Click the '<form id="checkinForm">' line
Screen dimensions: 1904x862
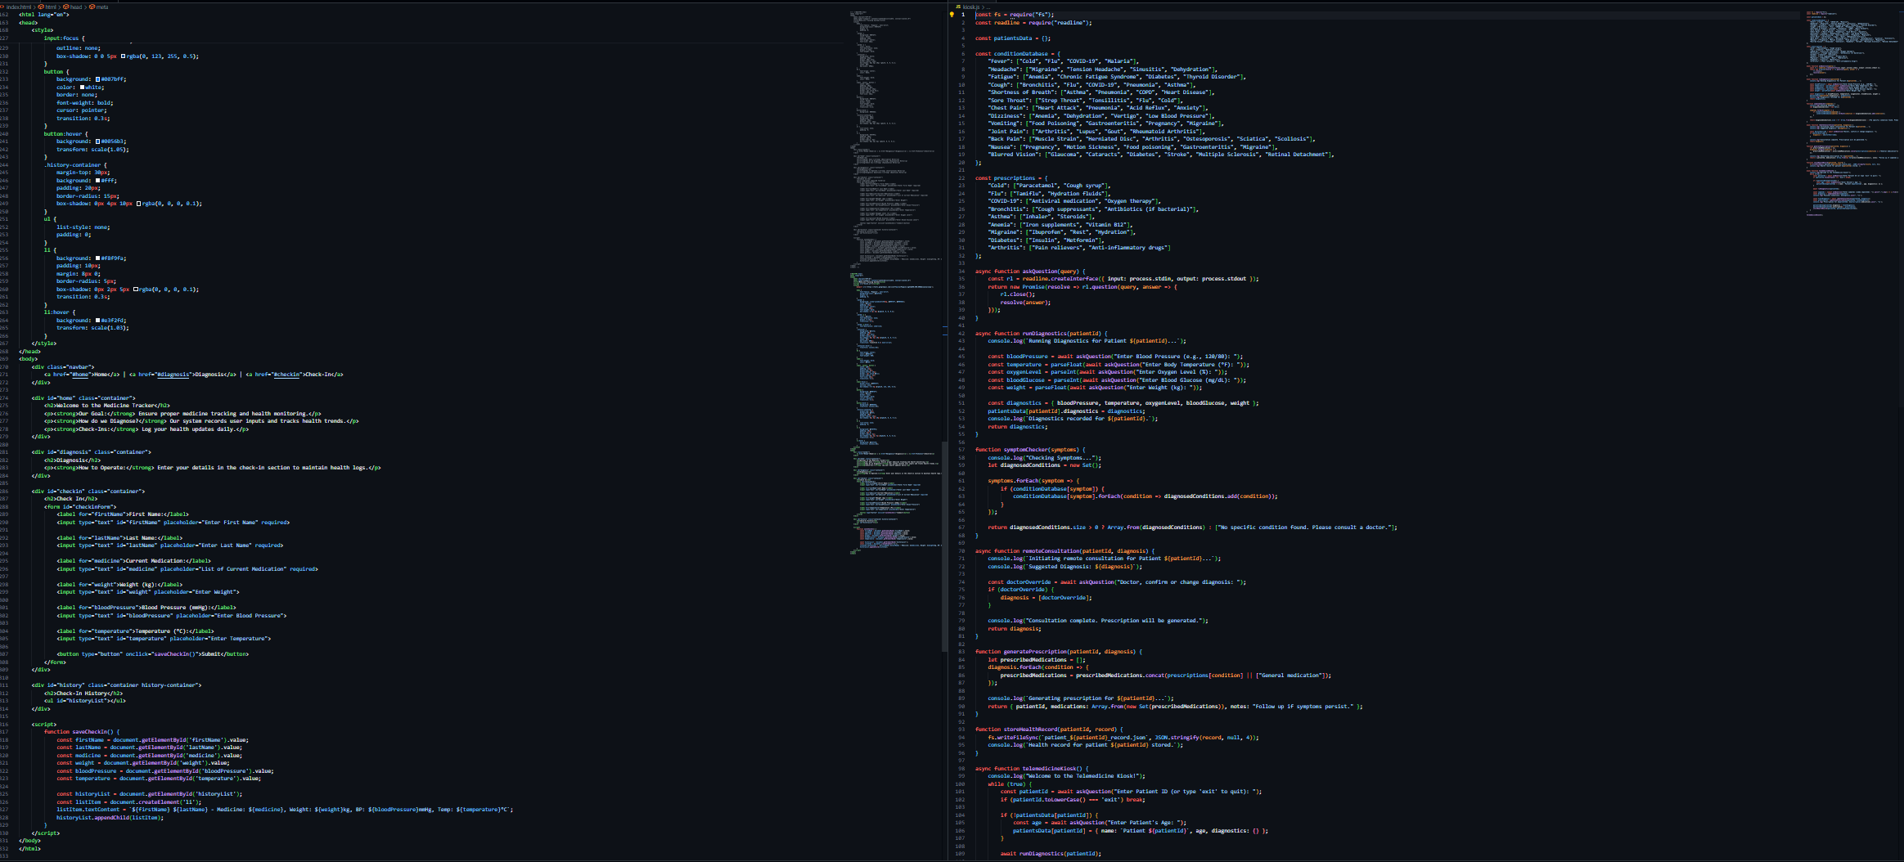[80, 507]
